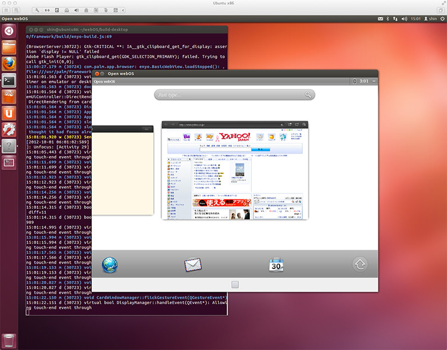Image resolution: width=447 pixels, height=350 pixels.
Task: Click the browser card back arrow
Action: [x=166, y=125]
